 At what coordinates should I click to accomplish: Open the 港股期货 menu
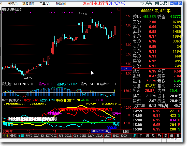tap(28, 4)
